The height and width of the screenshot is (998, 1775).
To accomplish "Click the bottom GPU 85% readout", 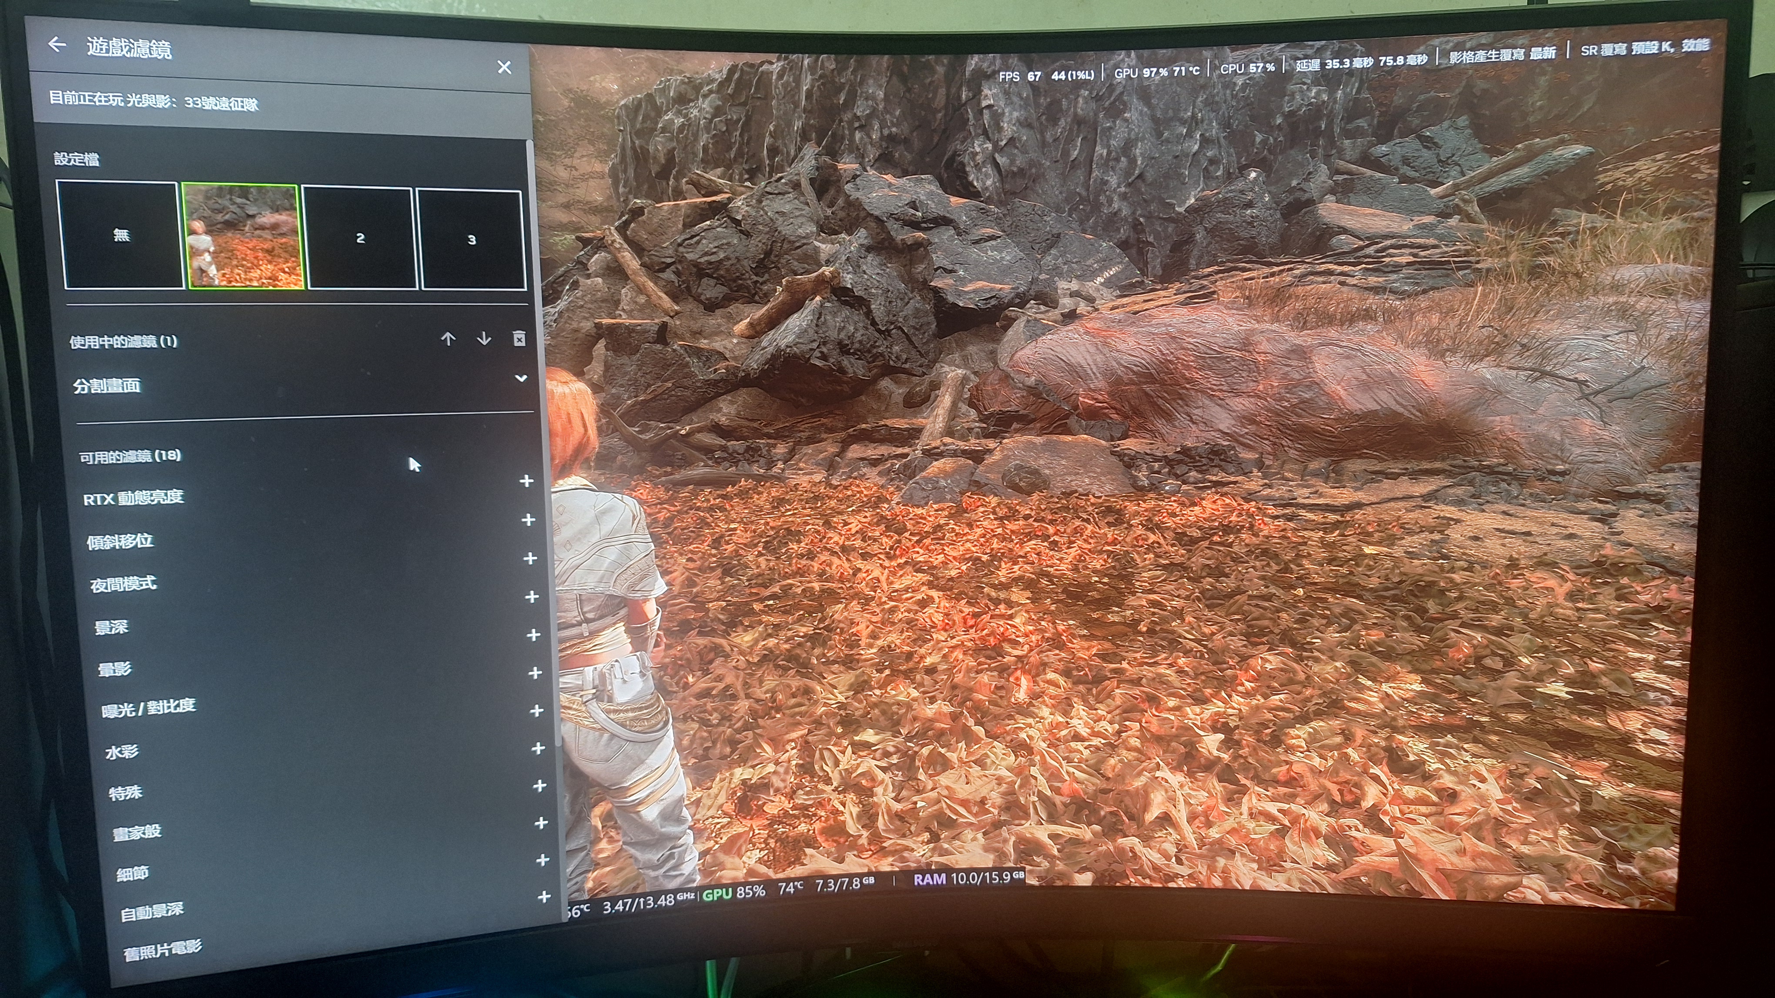I will (x=734, y=892).
